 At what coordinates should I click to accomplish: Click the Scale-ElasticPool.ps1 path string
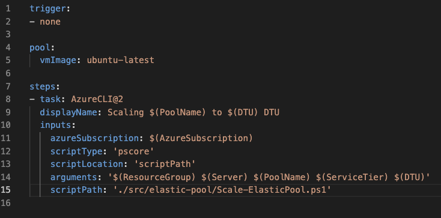(222, 190)
